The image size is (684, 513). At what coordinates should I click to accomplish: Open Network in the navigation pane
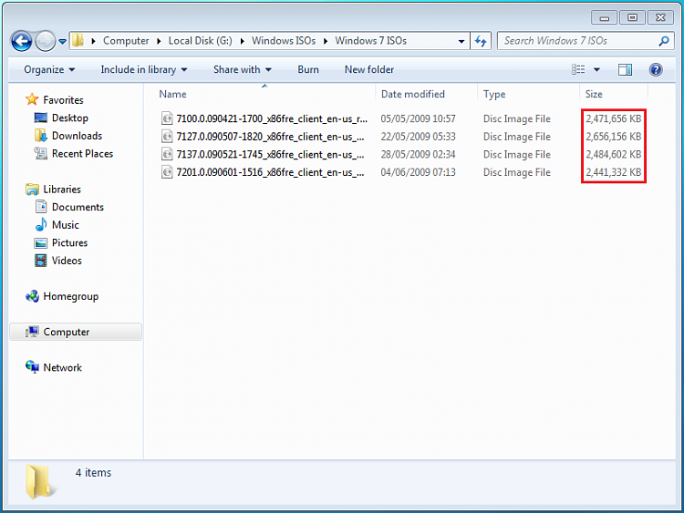(x=62, y=367)
